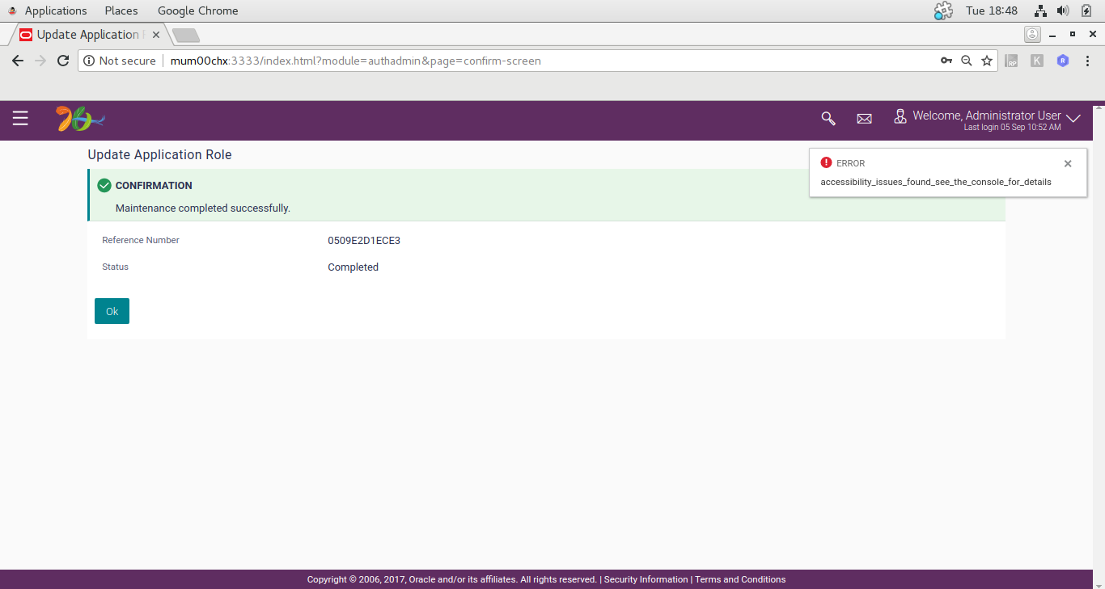Go back to previous page
The image size is (1105, 589).
(18, 61)
